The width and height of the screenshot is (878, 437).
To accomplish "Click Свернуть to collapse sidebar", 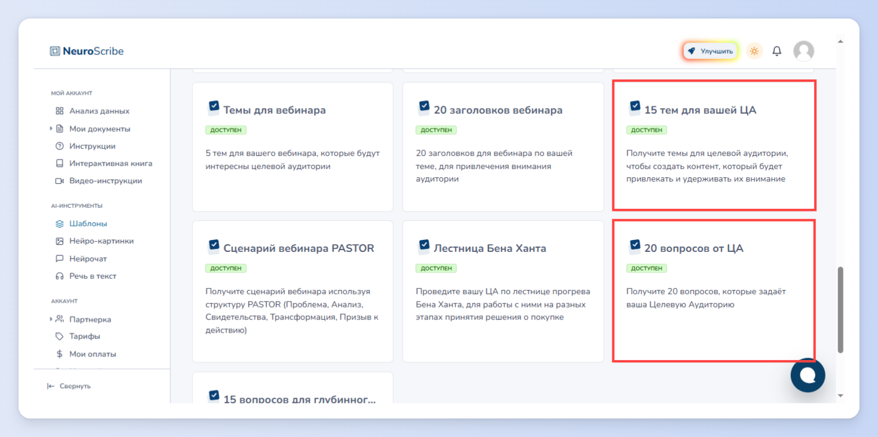I will pos(75,386).
